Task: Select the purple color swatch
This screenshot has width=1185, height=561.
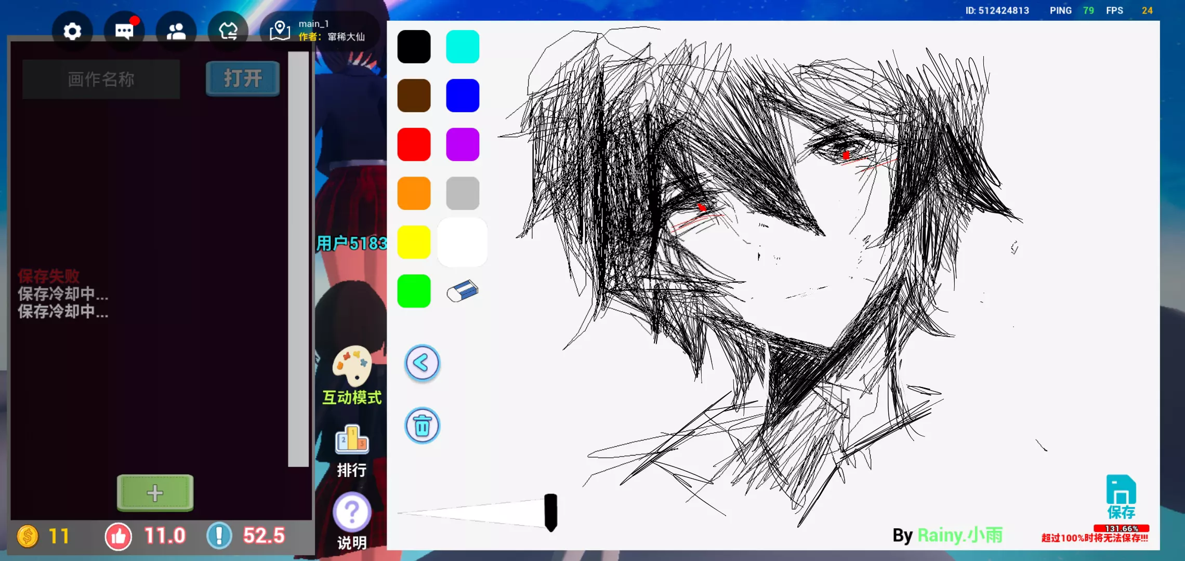Action: coord(463,144)
